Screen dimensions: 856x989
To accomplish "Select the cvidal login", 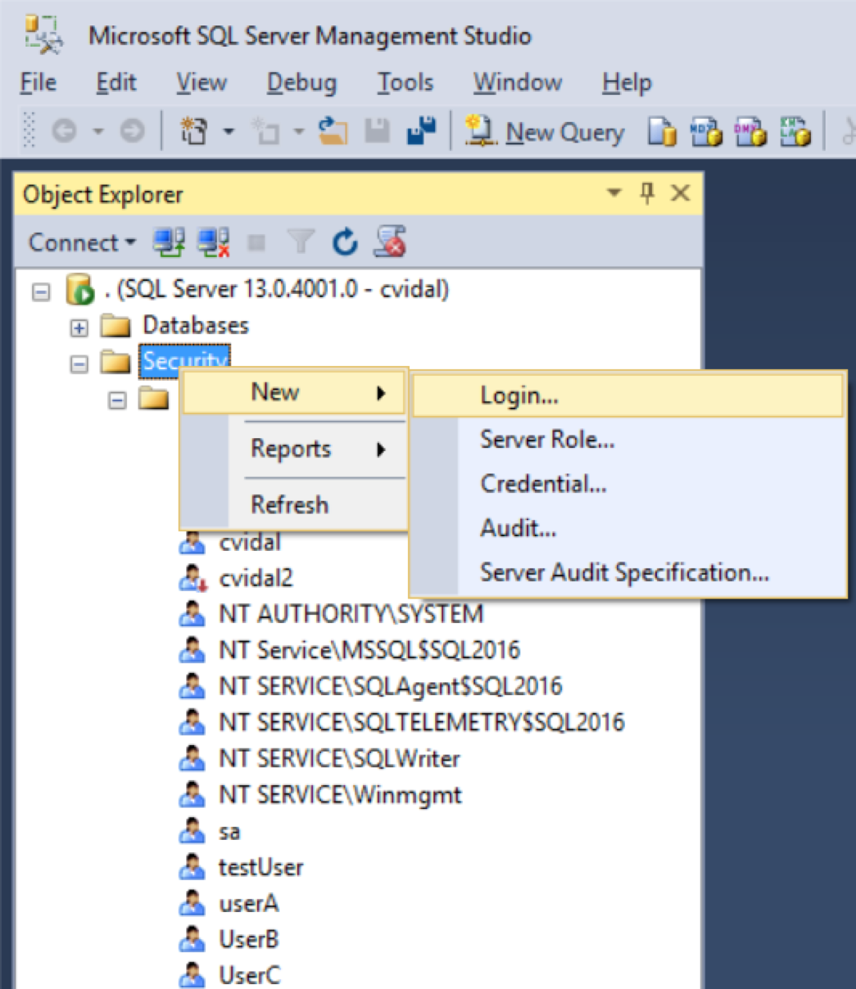I will click(250, 542).
